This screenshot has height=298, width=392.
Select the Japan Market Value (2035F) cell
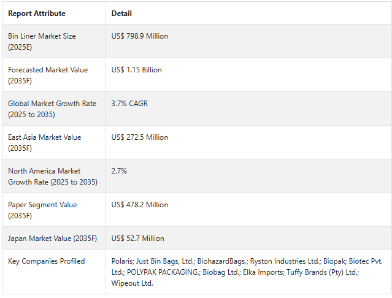pos(52,239)
